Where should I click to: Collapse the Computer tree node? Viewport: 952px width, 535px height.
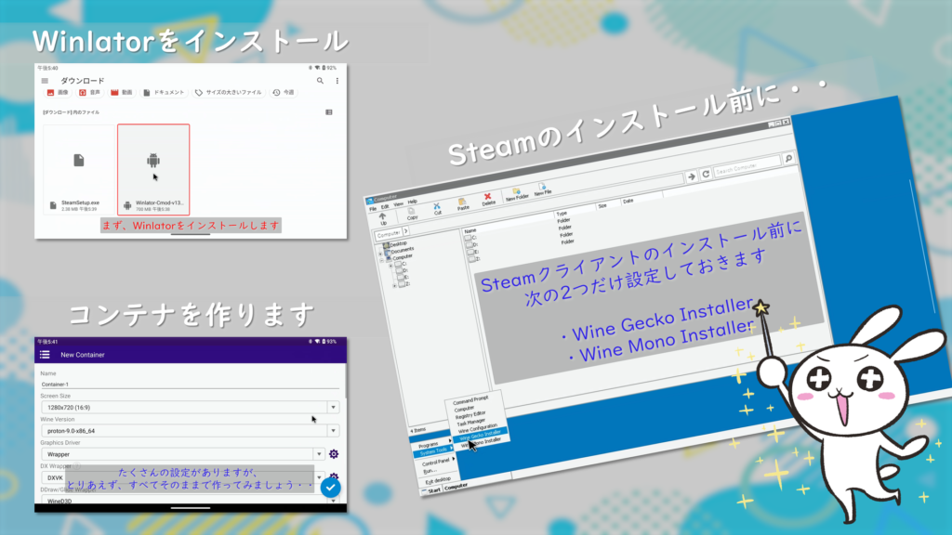pos(382,260)
